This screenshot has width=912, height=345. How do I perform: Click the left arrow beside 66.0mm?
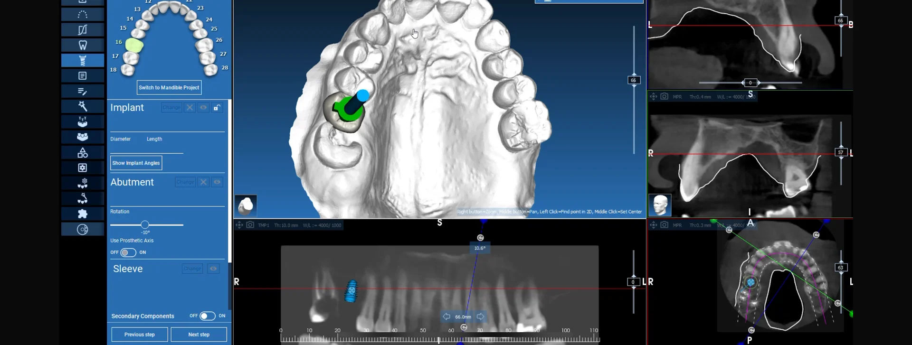point(446,317)
